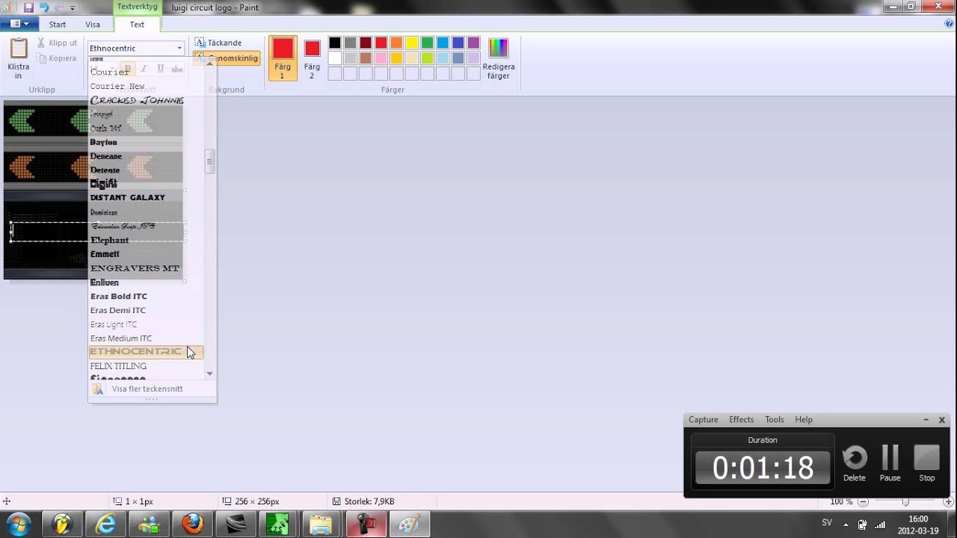This screenshot has width=957, height=538.
Task: Choose Eras Demi ITC font
Action: click(118, 310)
